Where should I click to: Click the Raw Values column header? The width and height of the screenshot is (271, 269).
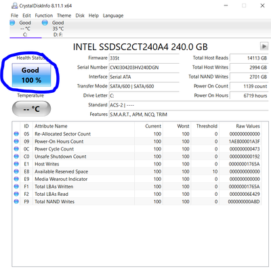tap(248, 126)
